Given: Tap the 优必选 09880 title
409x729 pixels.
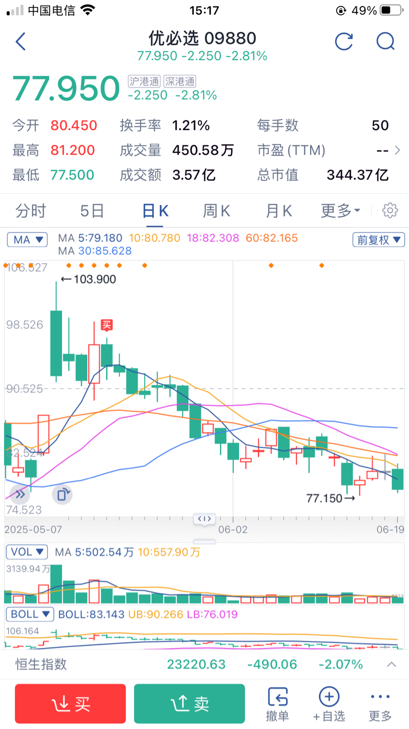Looking at the screenshot, I should 202,38.
